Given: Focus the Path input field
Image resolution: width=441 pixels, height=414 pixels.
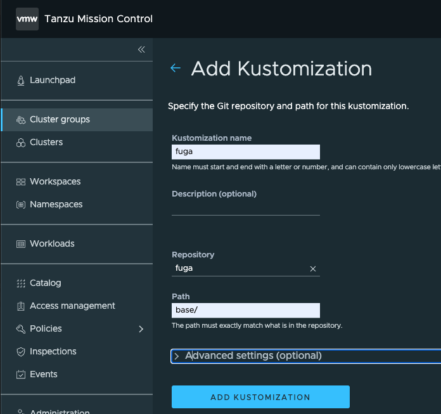Looking at the screenshot, I should pyautogui.click(x=246, y=311).
